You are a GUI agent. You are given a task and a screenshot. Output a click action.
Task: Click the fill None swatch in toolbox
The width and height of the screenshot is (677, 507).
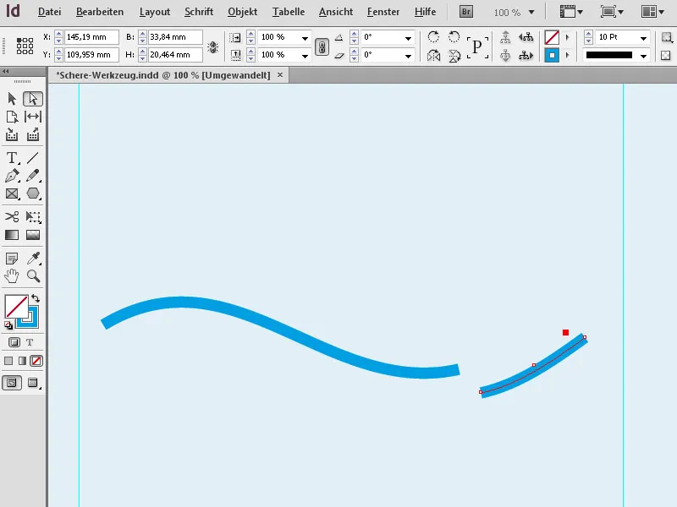[x=16, y=306]
